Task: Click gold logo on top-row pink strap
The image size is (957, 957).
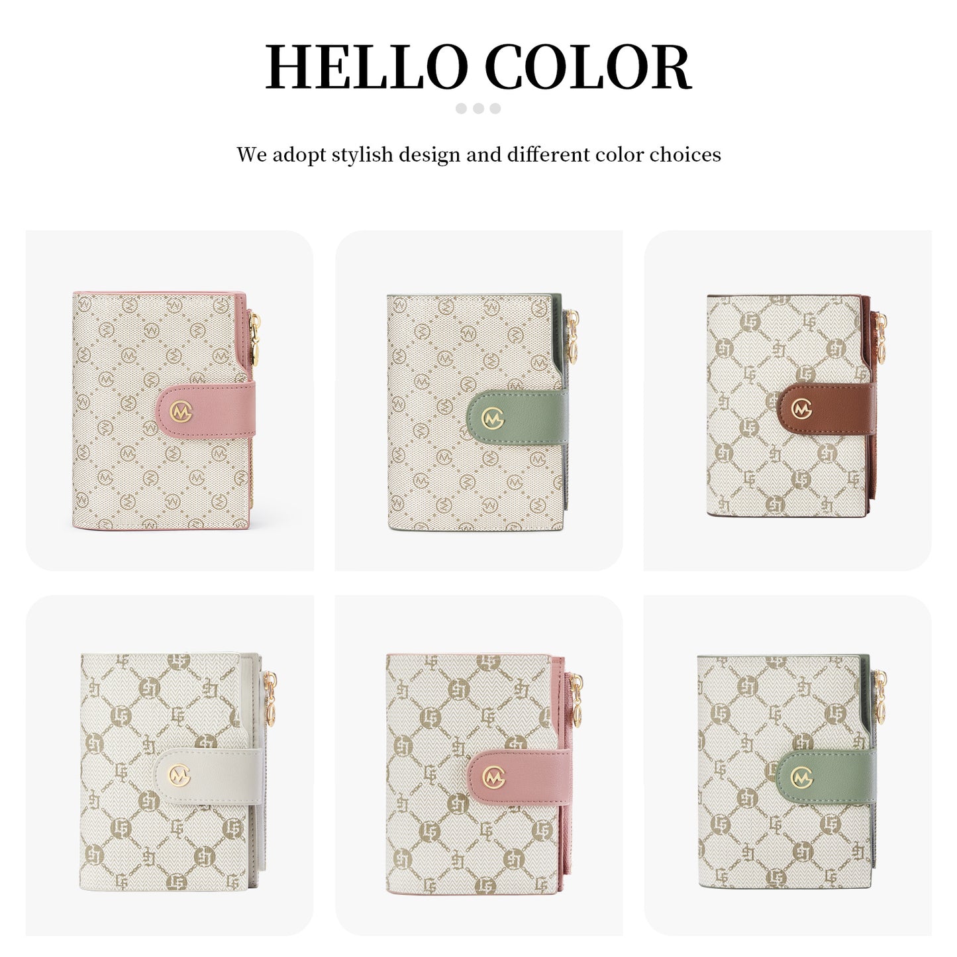Action: 181,412
